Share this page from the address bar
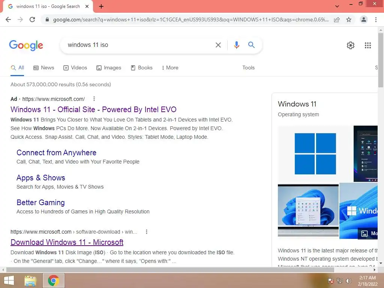Image resolution: width=384 pixels, height=288 pixels. pyautogui.click(x=337, y=19)
